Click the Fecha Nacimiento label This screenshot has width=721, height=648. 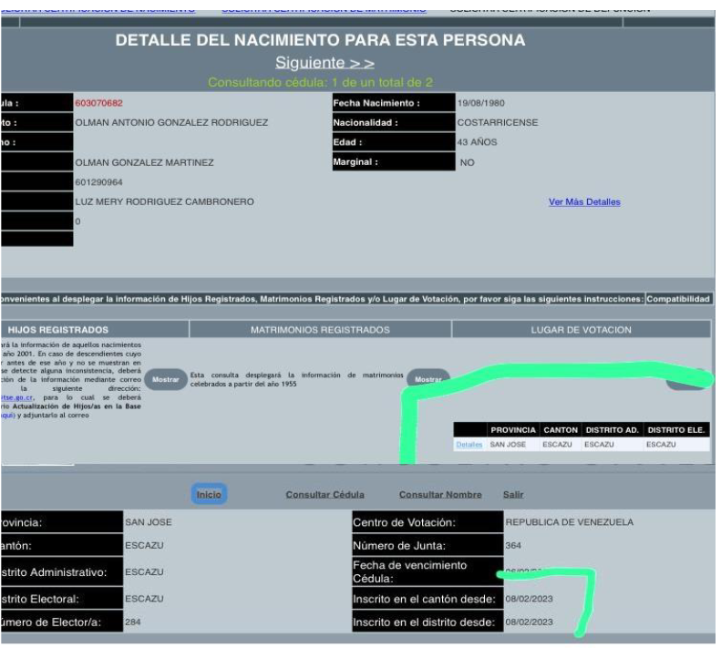[x=394, y=103]
